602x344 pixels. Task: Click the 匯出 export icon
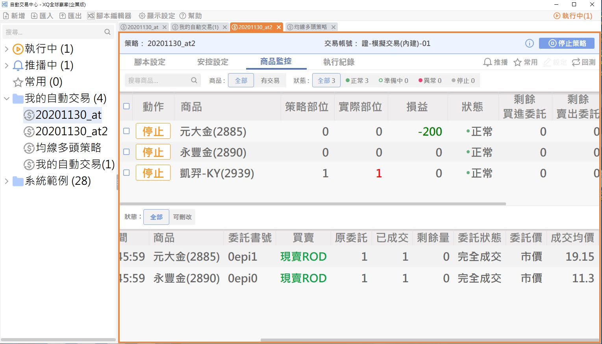[63, 16]
